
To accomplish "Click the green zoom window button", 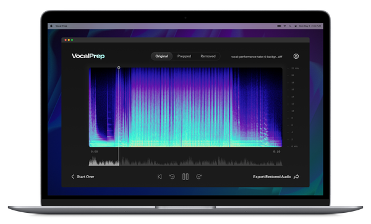I will point(72,40).
